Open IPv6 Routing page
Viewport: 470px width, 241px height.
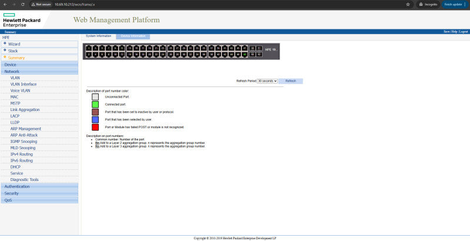22,160
